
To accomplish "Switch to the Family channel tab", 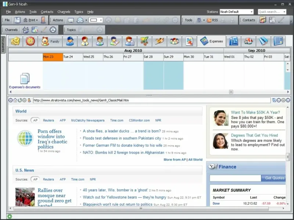I will pos(50,41).
